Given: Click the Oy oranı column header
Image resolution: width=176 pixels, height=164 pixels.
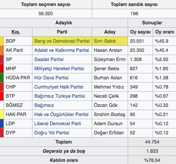Looking at the screenshot, I should click(x=165, y=32).
